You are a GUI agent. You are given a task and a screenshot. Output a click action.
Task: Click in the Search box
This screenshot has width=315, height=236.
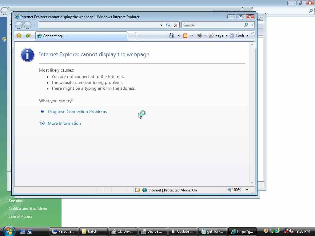[x=212, y=25]
